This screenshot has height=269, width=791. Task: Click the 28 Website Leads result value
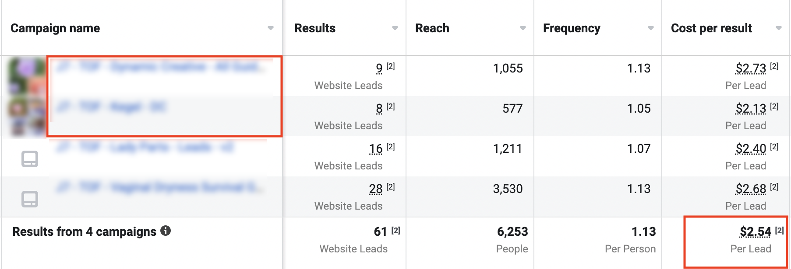376,189
